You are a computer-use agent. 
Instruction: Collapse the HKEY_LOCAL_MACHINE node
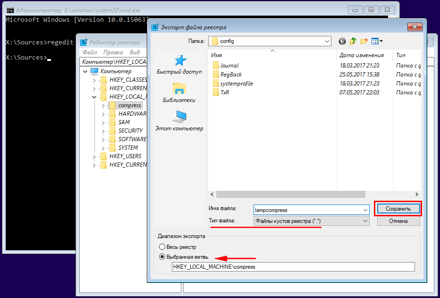(x=94, y=97)
